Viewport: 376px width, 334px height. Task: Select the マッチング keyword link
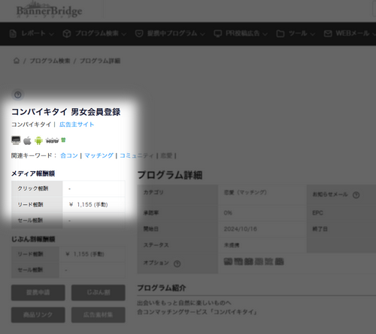click(99, 155)
